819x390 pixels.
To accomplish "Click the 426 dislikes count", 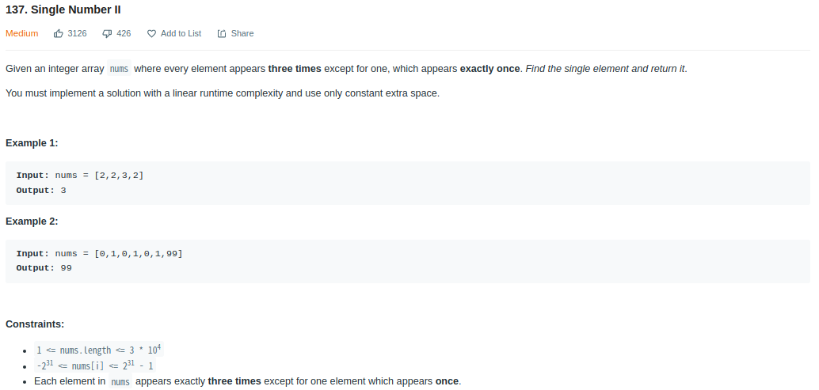I will [124, 33].
